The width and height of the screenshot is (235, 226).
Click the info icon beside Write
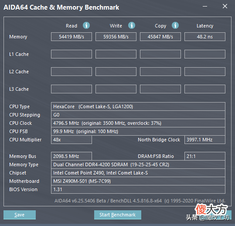132,25
